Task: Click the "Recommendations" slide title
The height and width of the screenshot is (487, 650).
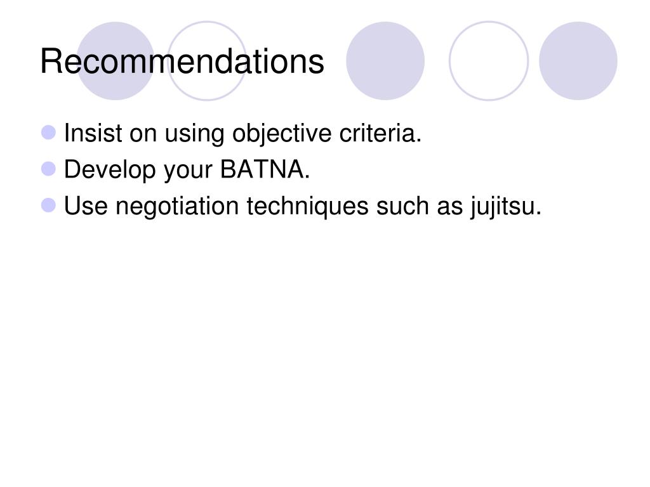Action: (x=182, y=62)
